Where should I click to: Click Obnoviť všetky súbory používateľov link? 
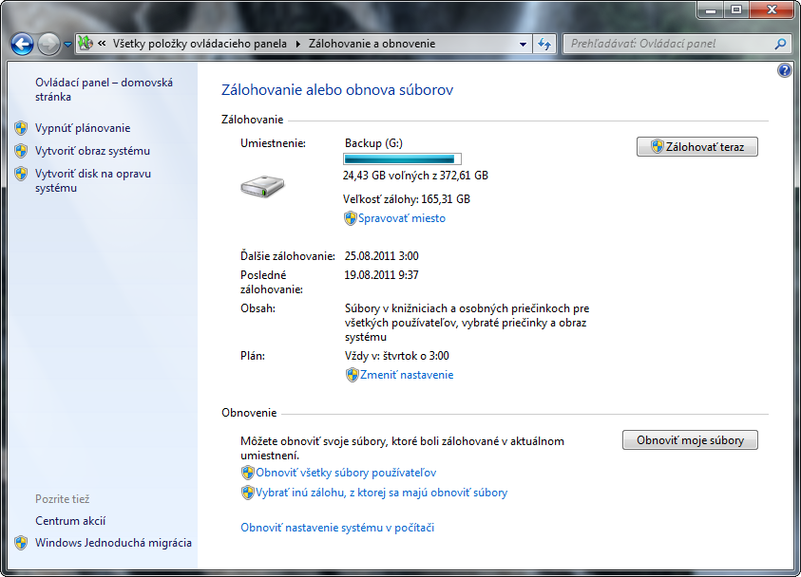click(346, 473)
